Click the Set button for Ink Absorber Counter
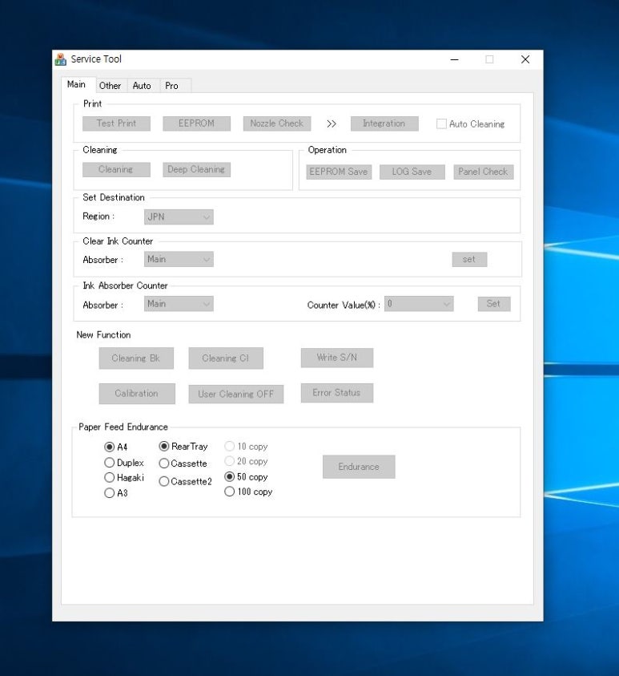The height and width of the screenshot is (676, 619). [x=494, y=304]
